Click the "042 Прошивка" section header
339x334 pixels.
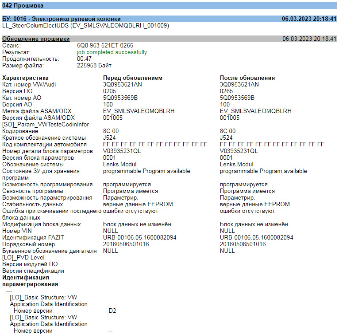[23, 6]
